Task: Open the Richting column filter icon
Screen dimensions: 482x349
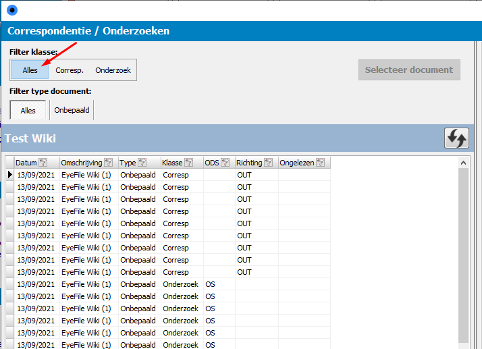Action: pos(269,163)
